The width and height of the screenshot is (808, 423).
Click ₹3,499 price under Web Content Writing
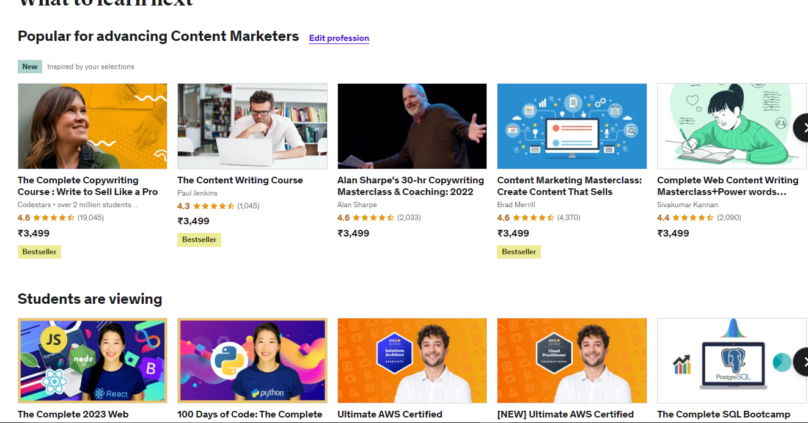(673, 233)
